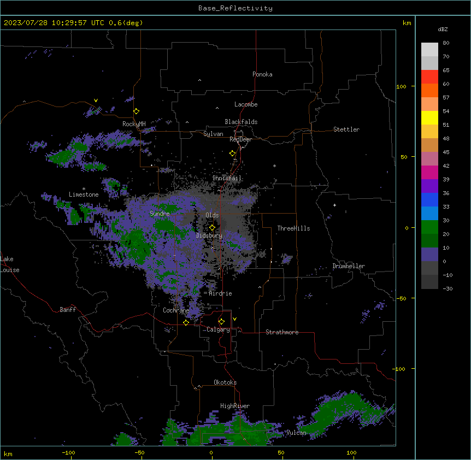
Task: Click the yellow diamond marker near RockyMH
Action: (x=137, y=111)
